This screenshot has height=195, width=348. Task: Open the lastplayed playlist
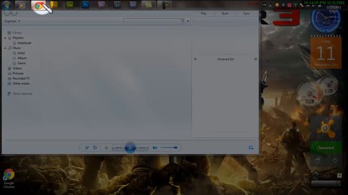(x=24, y=43)
